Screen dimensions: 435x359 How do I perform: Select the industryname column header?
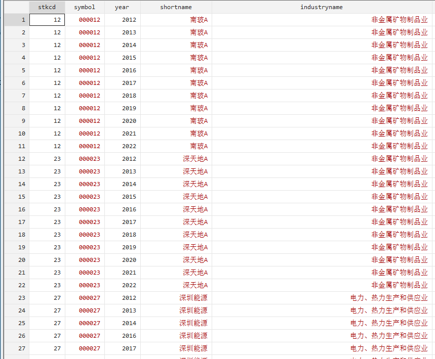tap(322, 7)
